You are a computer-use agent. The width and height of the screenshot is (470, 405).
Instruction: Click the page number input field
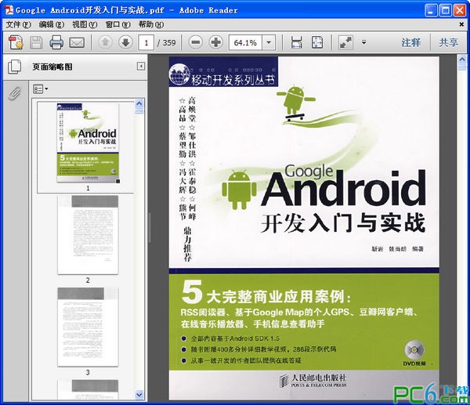(146, 42)
